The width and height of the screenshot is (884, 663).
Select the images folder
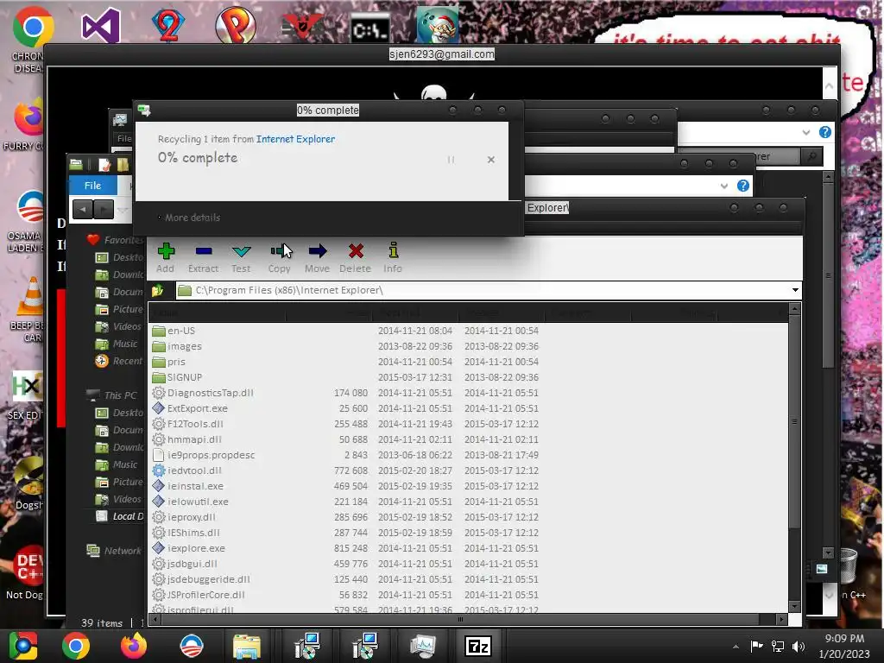(x=185, y=346)
